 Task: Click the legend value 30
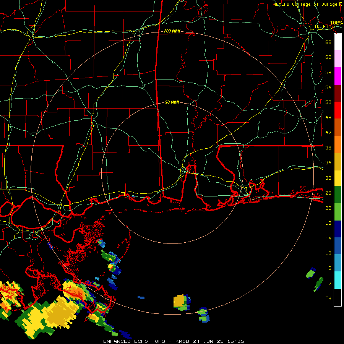click(328, 178)
